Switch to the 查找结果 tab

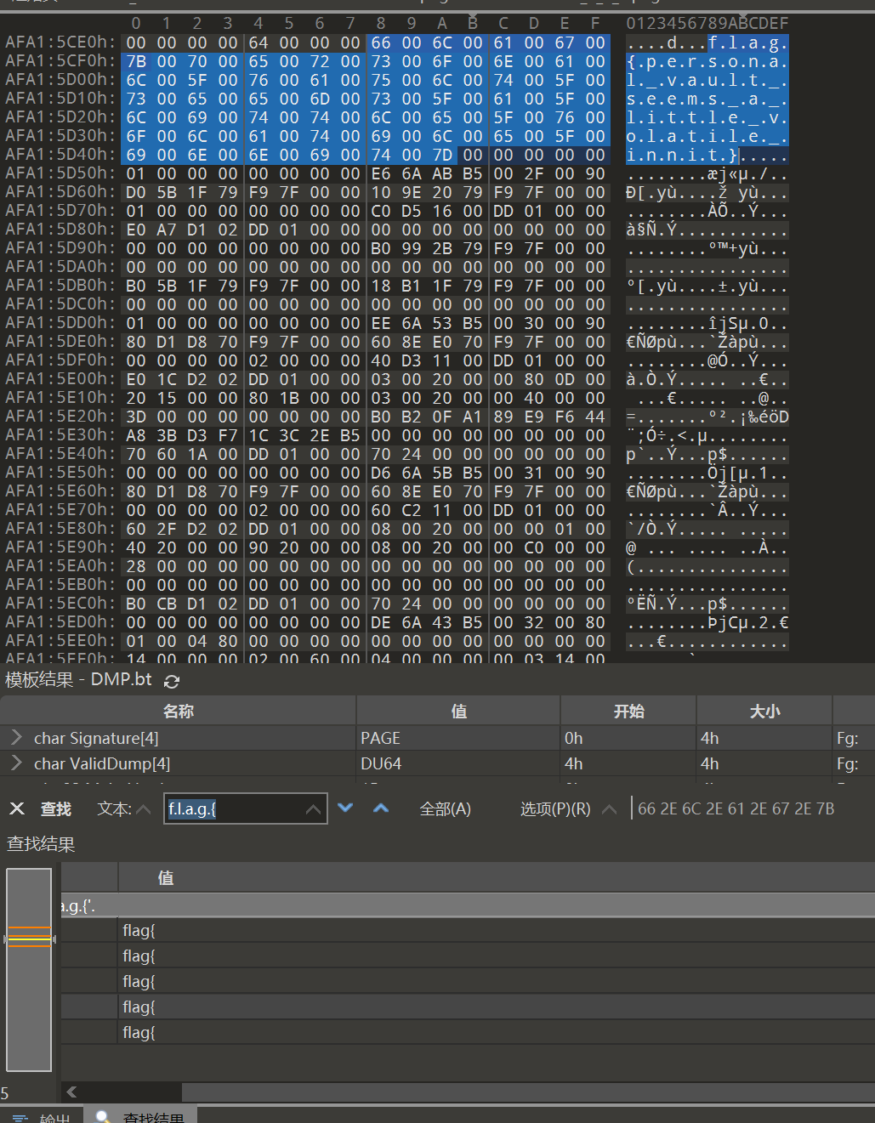click(x=153, y=1117)
